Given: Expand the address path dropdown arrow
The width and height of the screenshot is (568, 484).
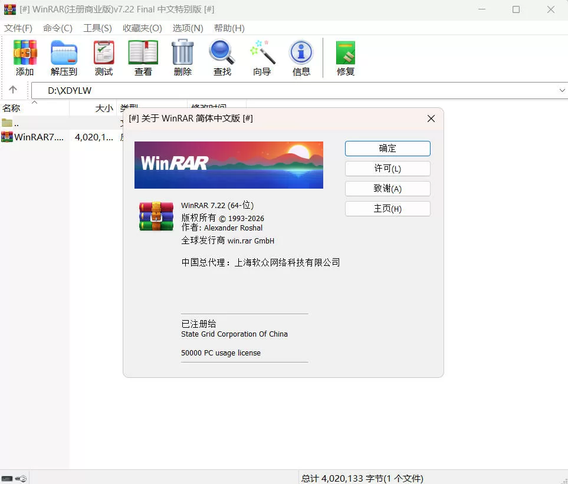Looking at the screenshot, I should point(562,91).
